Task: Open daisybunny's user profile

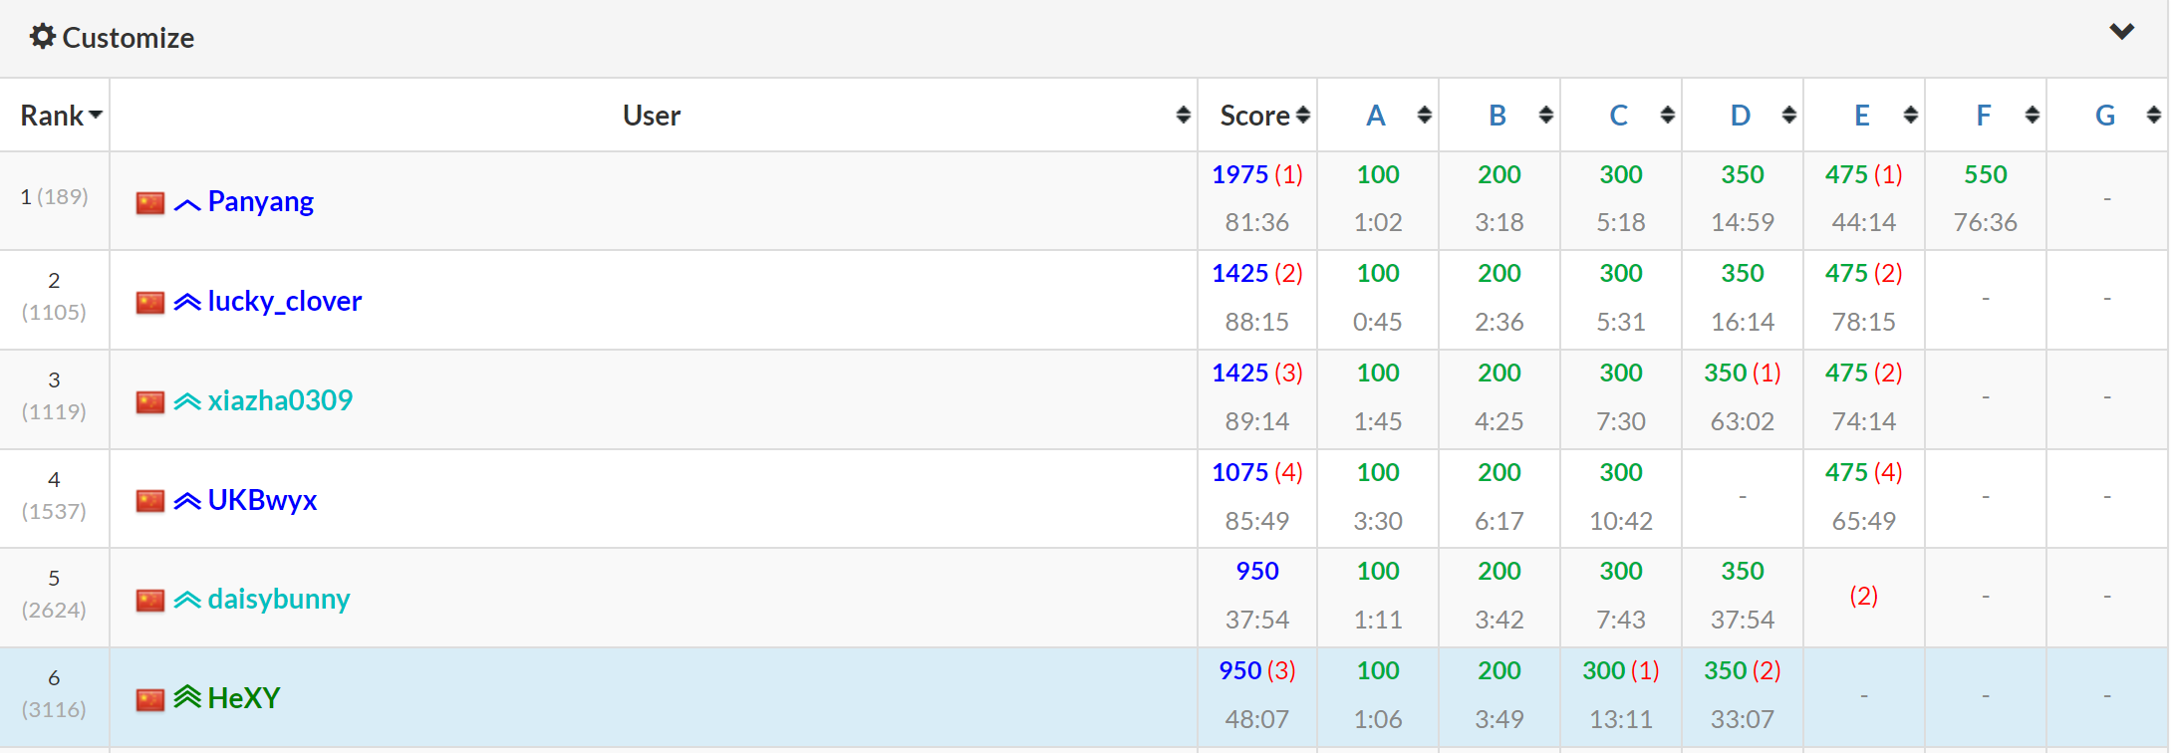Action: pos(279,599)
